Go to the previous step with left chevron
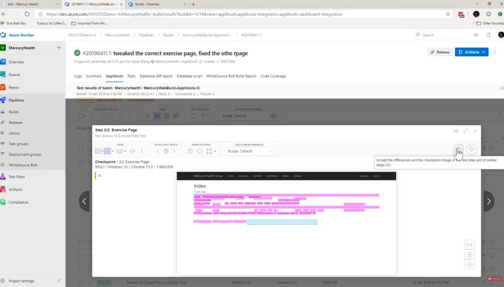This screenshot has height=287, width=504. click(84, 201)
